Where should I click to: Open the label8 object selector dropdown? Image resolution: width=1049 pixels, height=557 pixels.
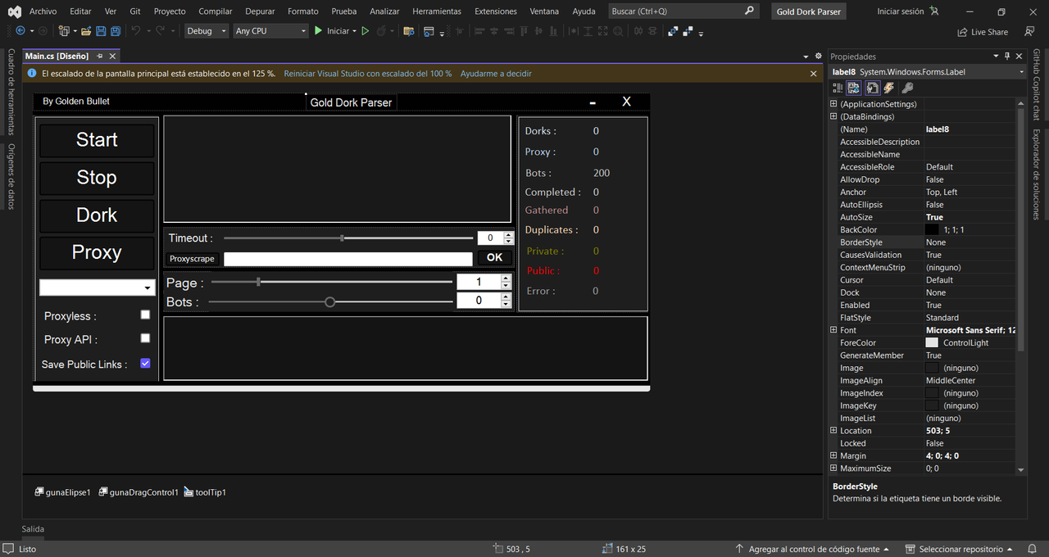click(x=1021, y=72)
